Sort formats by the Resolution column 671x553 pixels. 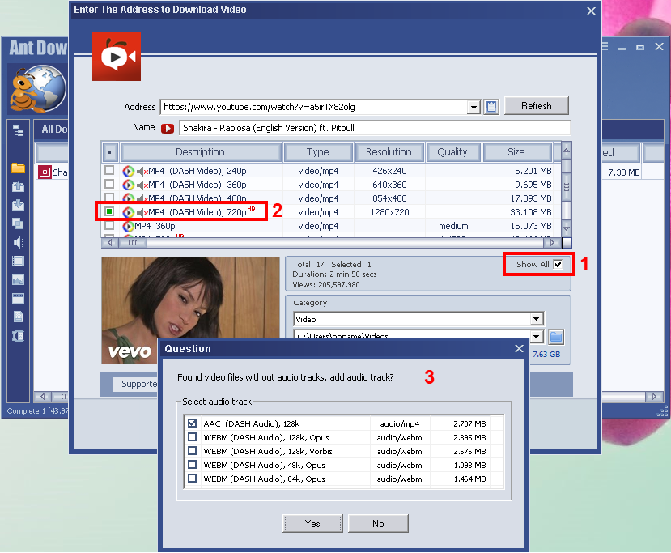click(x=389, y=152)
